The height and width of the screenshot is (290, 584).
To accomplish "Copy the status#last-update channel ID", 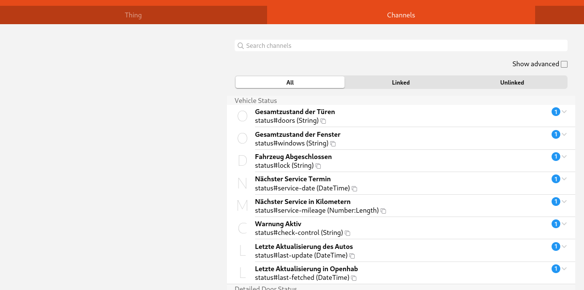I will click(x=352, y=256).
